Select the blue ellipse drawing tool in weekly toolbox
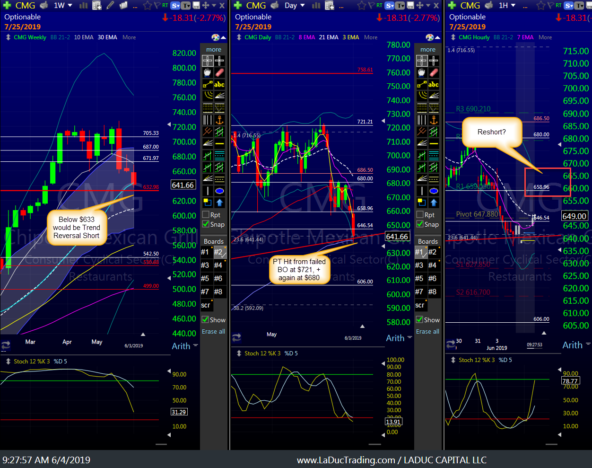The image size is (592, 468). (x=219, y=191)
